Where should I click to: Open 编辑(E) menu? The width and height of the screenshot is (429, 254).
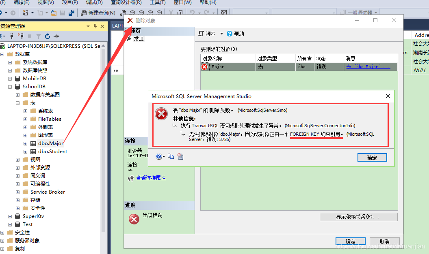click(x=22, y=2)
